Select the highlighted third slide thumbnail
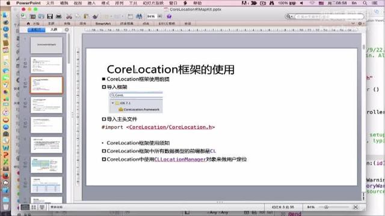Viewport: 385px width, 216px height. click(46, 85)
